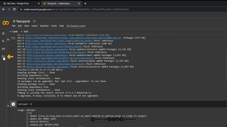Click the Colab CO logo

tap(6, 23)
